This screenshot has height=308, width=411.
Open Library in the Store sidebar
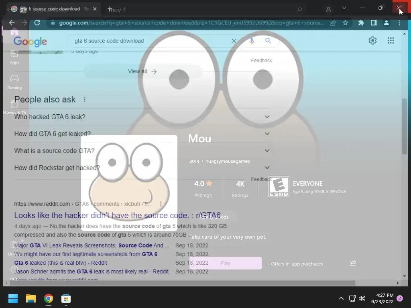tap(13, 248)
